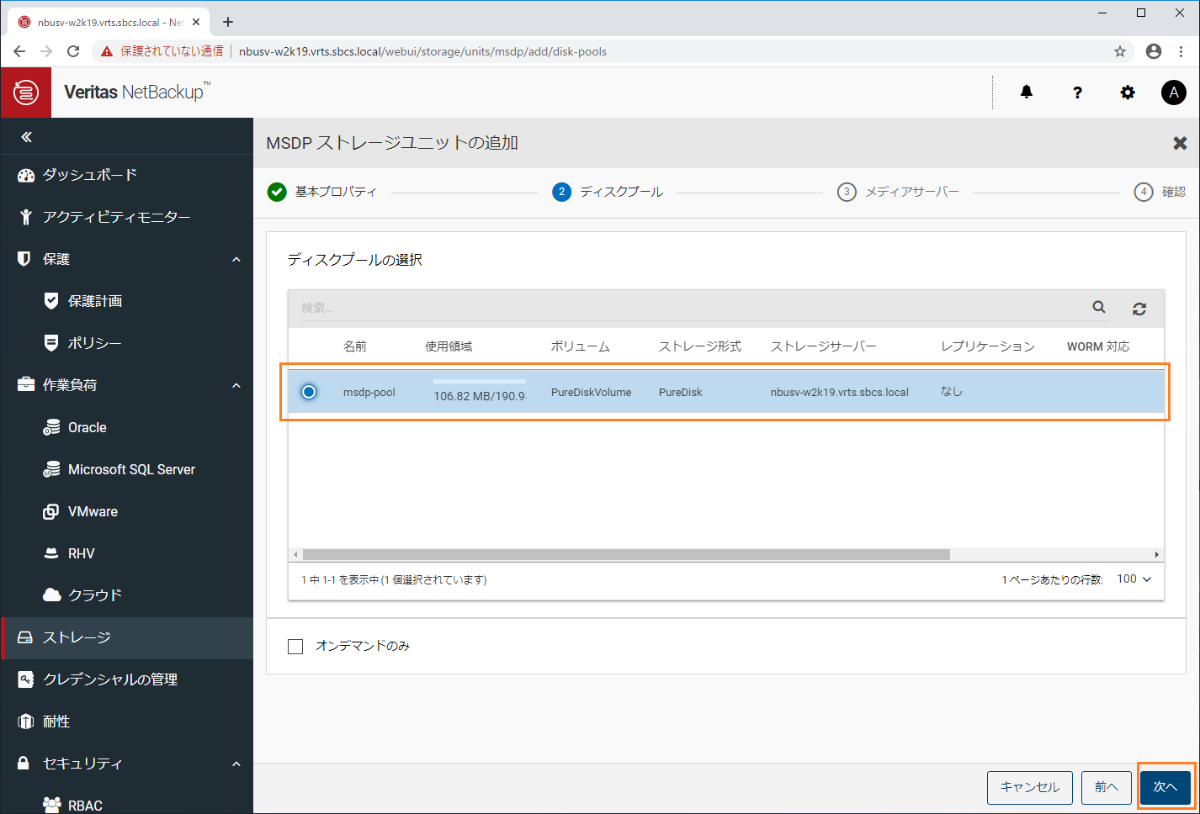Viewport: 1200px width, 814px height.
Task: Enable the オンデマンドのみ checkbox
Action: [295, 647]
